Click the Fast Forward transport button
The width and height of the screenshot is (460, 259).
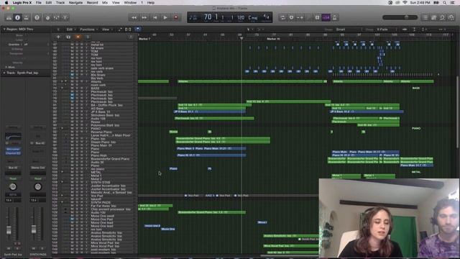tap(144, 17)
